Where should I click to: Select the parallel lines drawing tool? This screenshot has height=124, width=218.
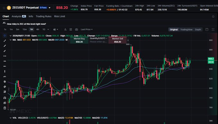click(5, 87)
